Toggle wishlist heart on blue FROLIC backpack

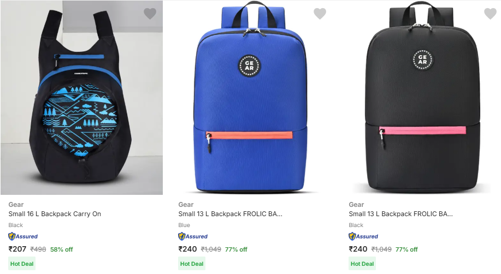[x=320, y=14]
